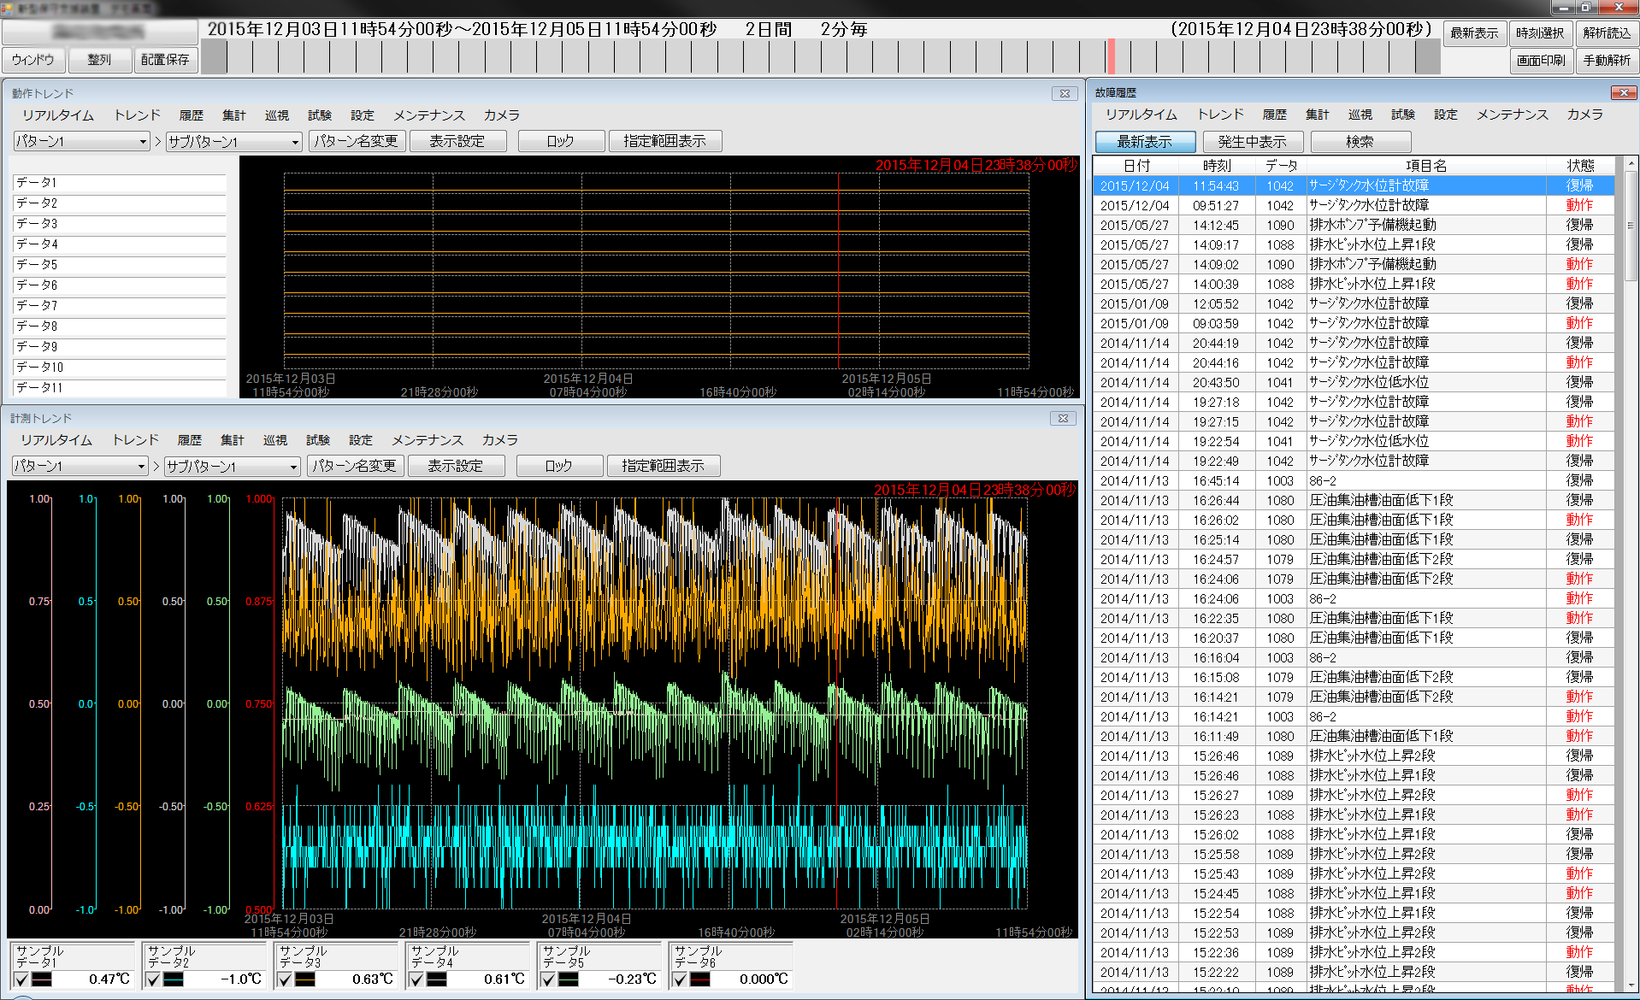Click 指定範囲表示 in 計測トレンド
The width and height of the screenshot is (1640, 1000).
tap(664, 466)
